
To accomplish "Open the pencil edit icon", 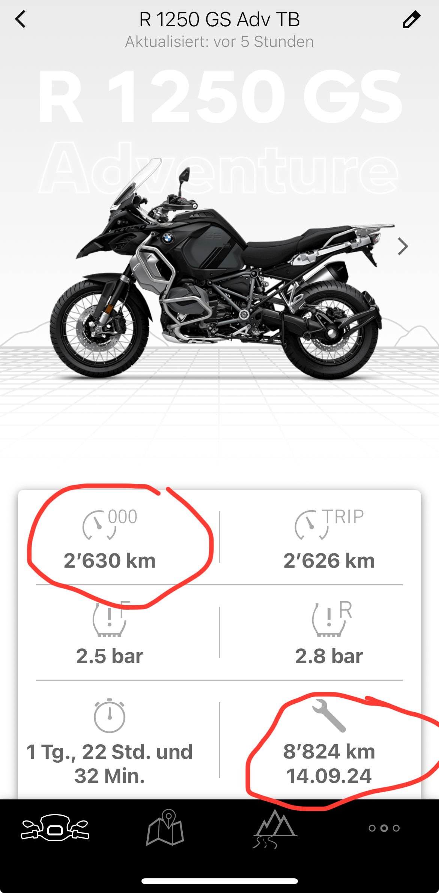I will pyautogui.click(x=411, y=20).
